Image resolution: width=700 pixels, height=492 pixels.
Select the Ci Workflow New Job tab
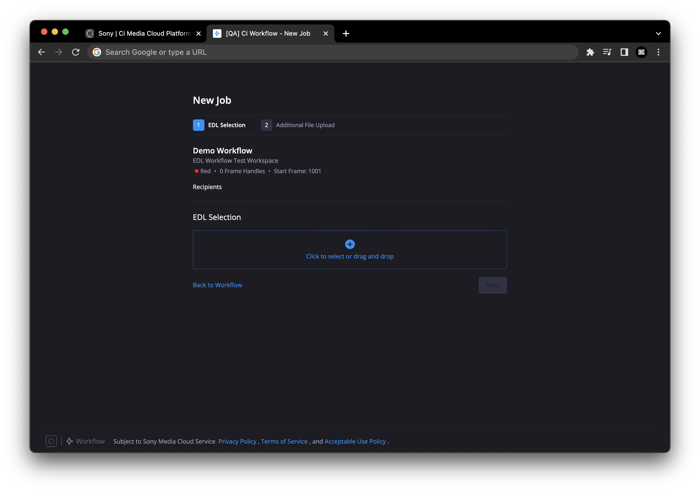point(270,34)
